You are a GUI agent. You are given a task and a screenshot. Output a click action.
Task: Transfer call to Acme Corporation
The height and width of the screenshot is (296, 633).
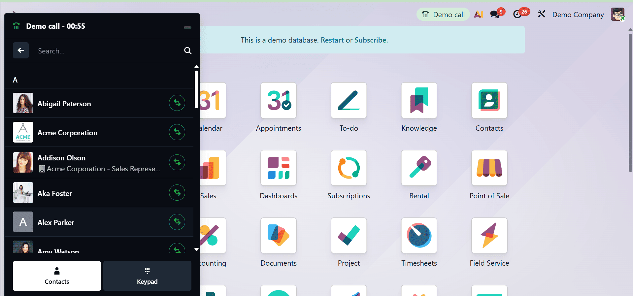pyautogui.click(x=177, y=132)
